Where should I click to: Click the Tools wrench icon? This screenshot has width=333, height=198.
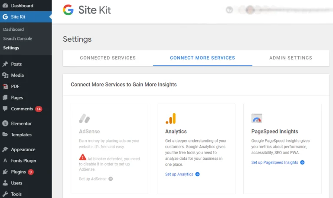[x=5, y=194]
